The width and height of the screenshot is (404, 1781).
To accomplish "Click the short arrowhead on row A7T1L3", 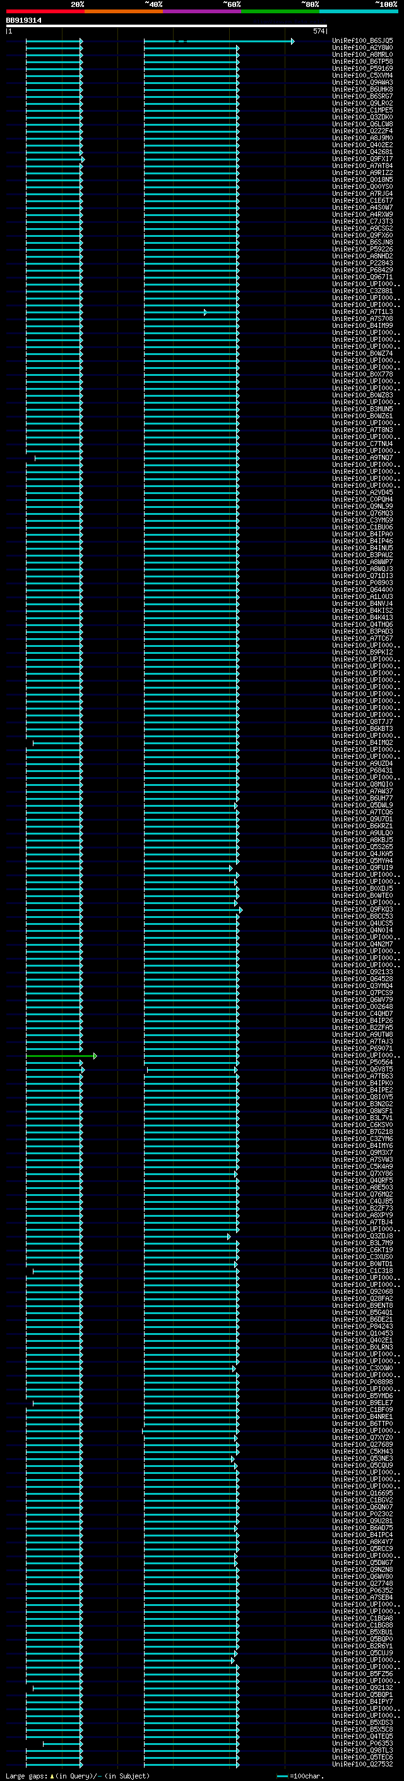I will pos(205,313).
